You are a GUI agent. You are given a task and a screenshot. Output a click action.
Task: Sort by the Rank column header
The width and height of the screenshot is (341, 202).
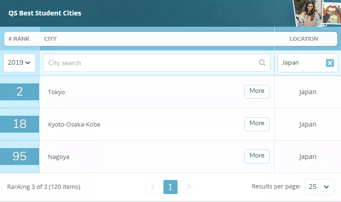[x=19, y=39]
